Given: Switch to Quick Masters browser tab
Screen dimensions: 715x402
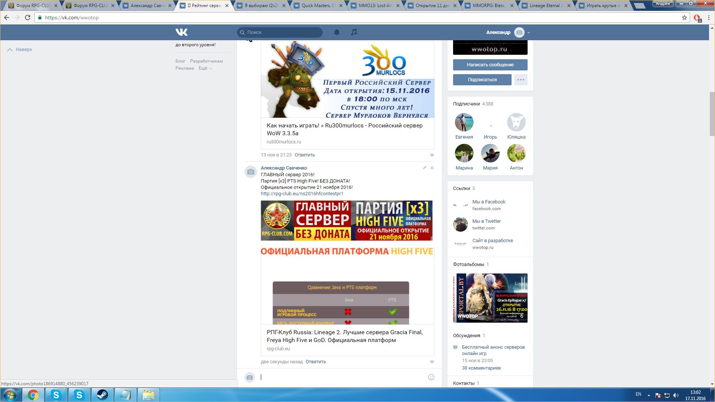Looking at the screenshot, I should pos(318,6).
